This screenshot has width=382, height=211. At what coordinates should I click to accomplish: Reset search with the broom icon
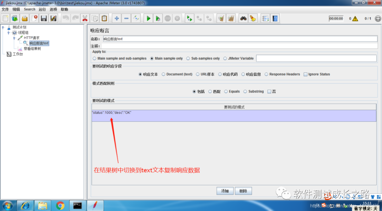coord(253,18)
